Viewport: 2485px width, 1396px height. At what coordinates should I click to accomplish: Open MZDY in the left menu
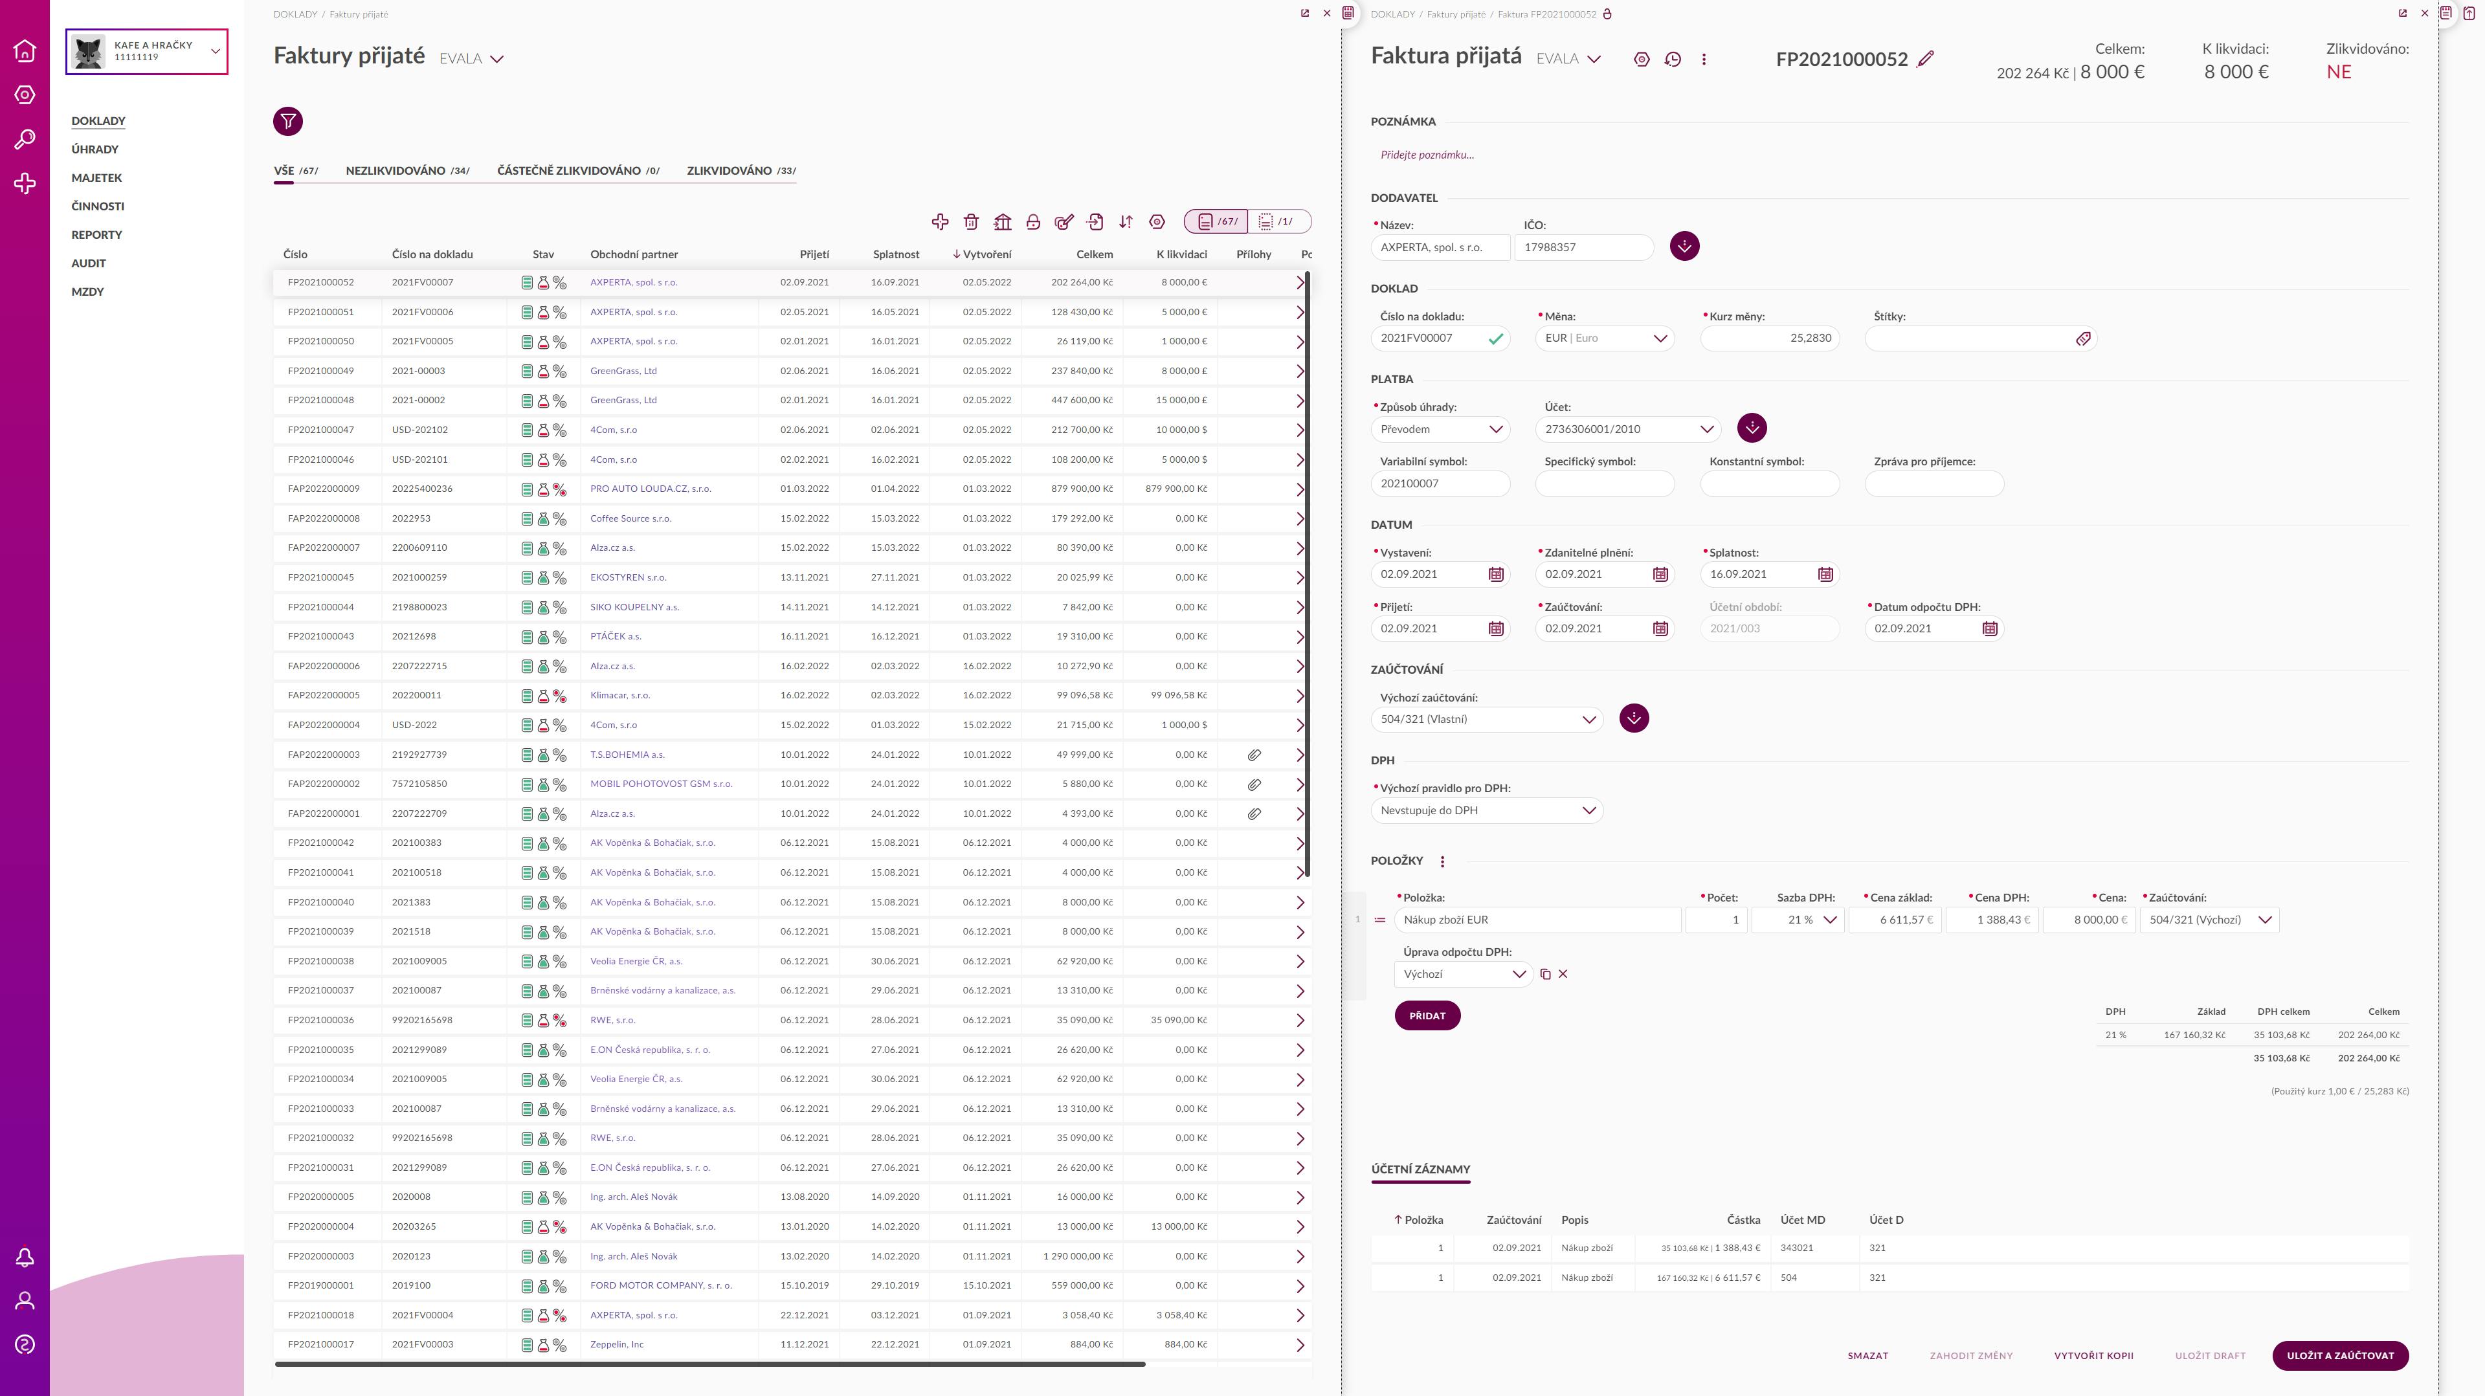point(88,291)
